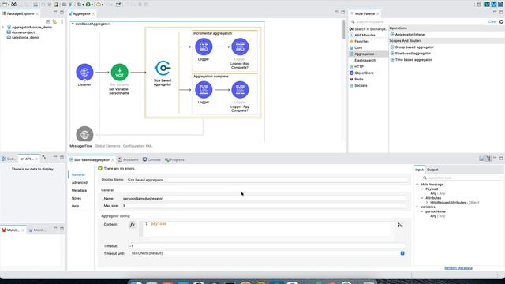Click the Max size input field
This screenshot has height=284, width=505.
click(264, 205)
